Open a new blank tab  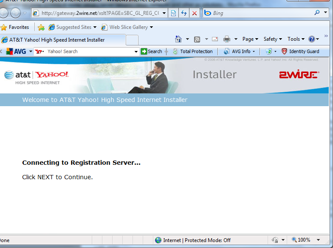click(x=132, y=40)
